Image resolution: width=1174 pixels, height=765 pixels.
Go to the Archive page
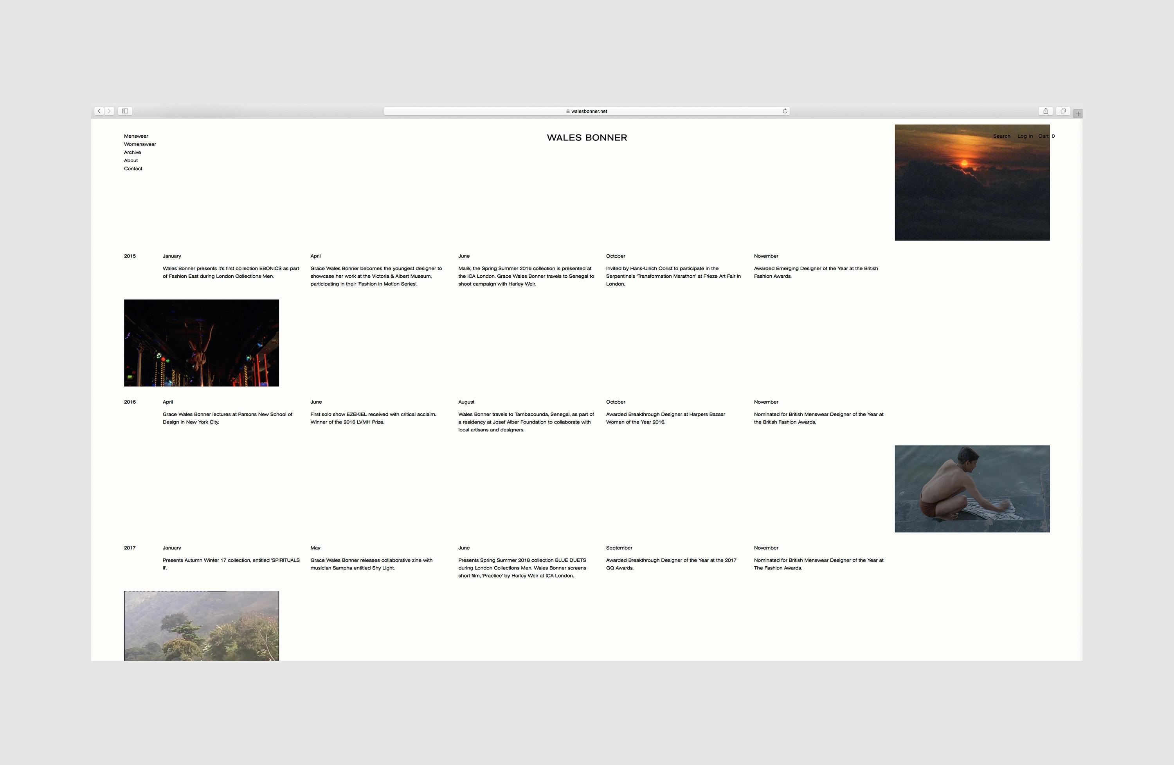point(132,152)
